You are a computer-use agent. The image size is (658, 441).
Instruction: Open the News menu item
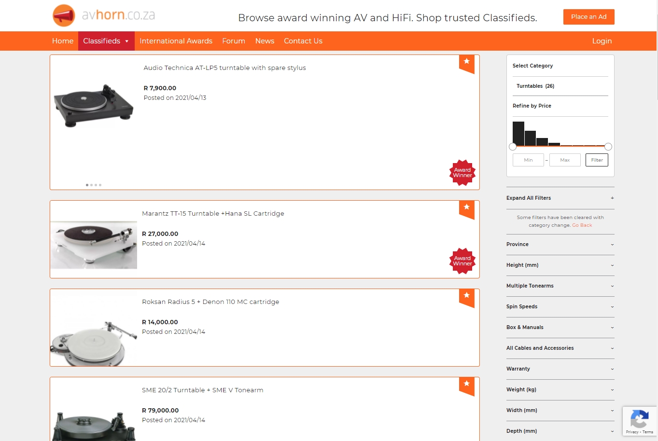[265, 41]
